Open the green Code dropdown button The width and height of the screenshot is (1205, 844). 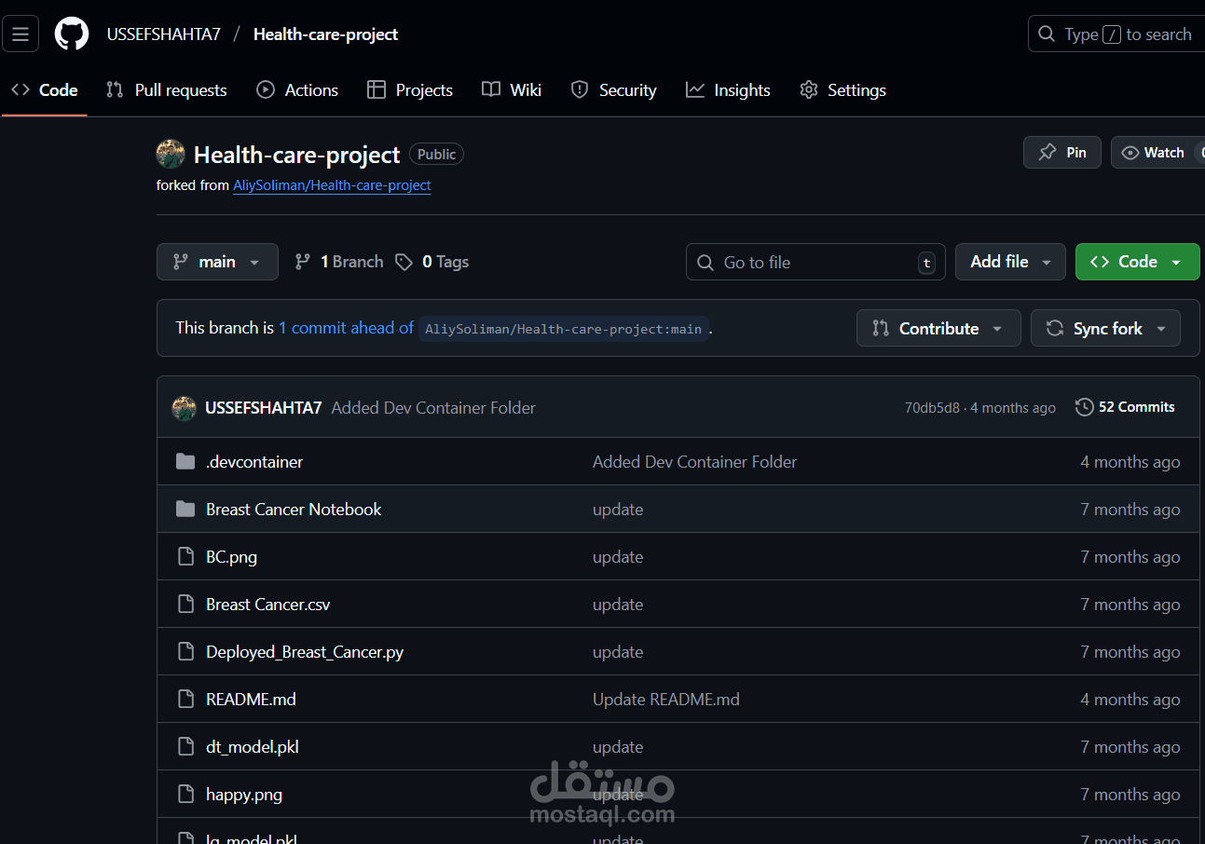coord(1137,262)
